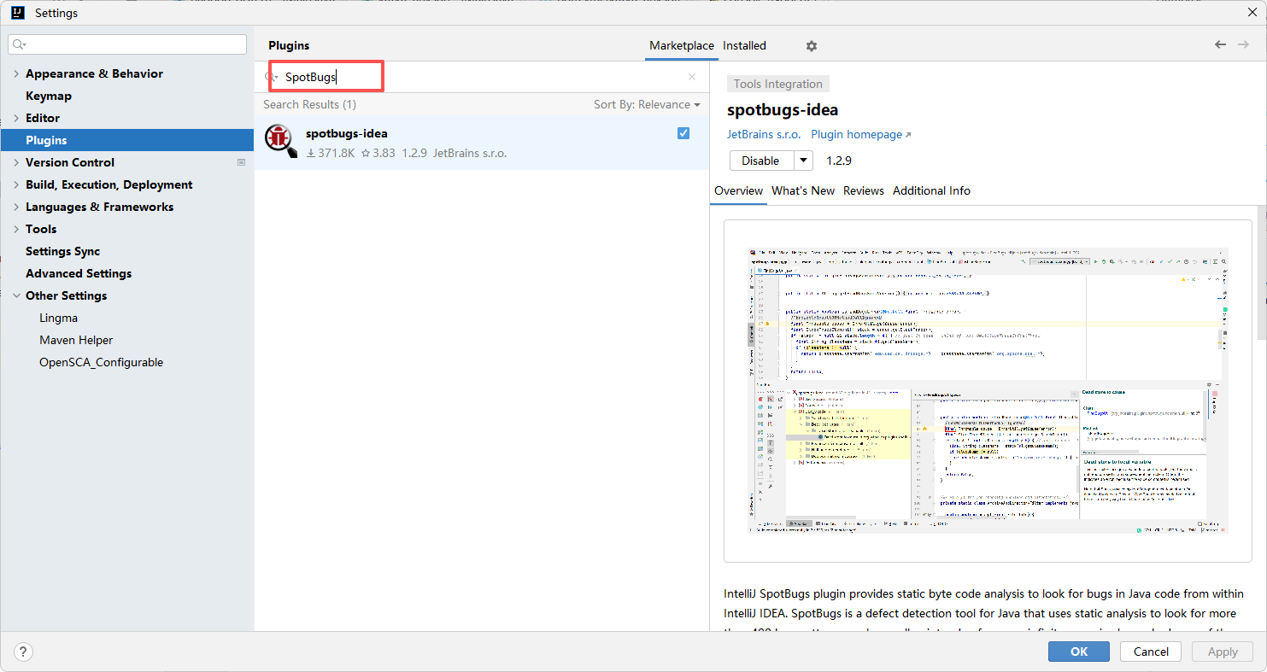Open the What's New tab
This screenshot has height=672, width=1267.
803,190
